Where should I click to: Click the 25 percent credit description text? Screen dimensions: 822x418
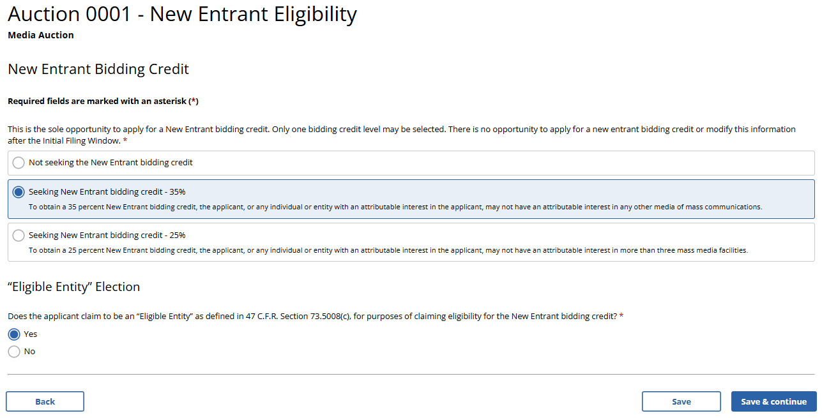point(388,250)
